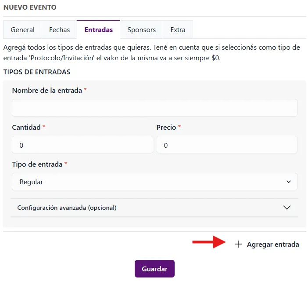The width and height of the screenshot is (308, 281).
Task: Switch to the General tab
Action: 22,29
